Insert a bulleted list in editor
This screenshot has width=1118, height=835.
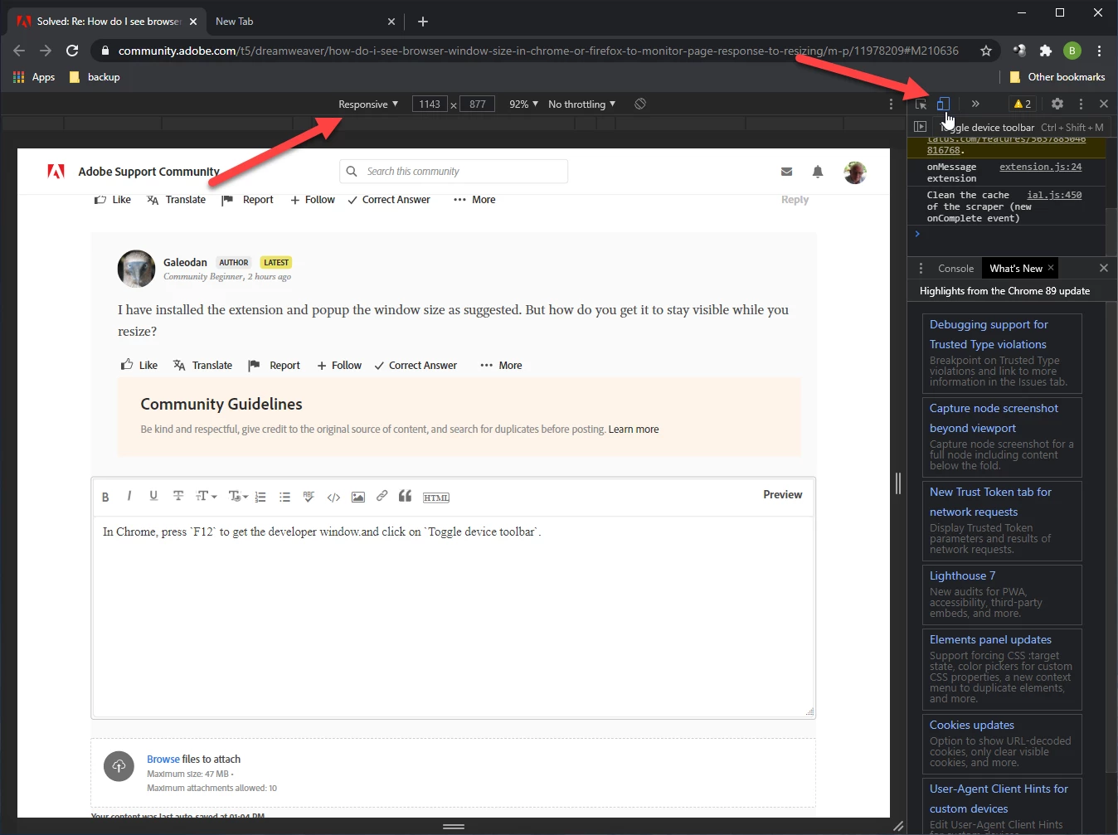pos(284,497)
